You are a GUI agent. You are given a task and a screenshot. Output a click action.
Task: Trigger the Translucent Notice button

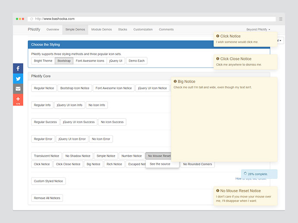pos(47,156)
